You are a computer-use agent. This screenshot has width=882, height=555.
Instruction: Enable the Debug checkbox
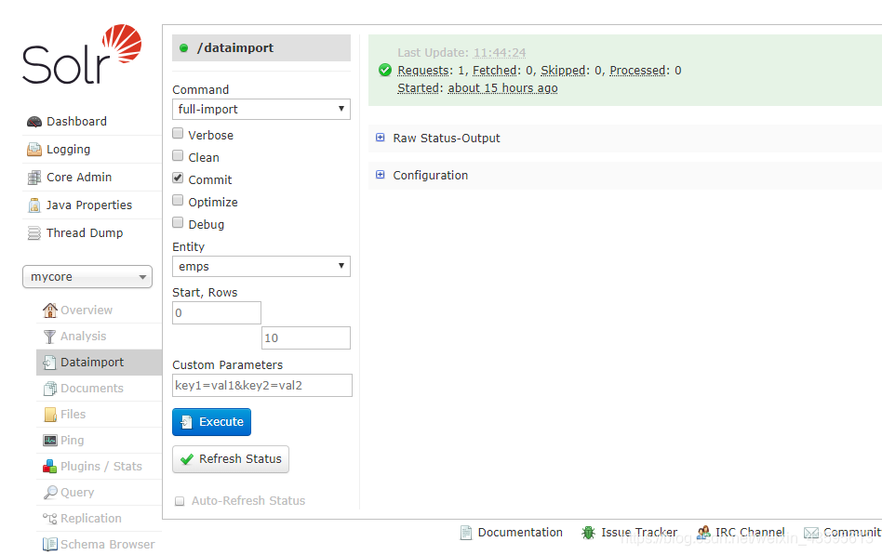178,223
